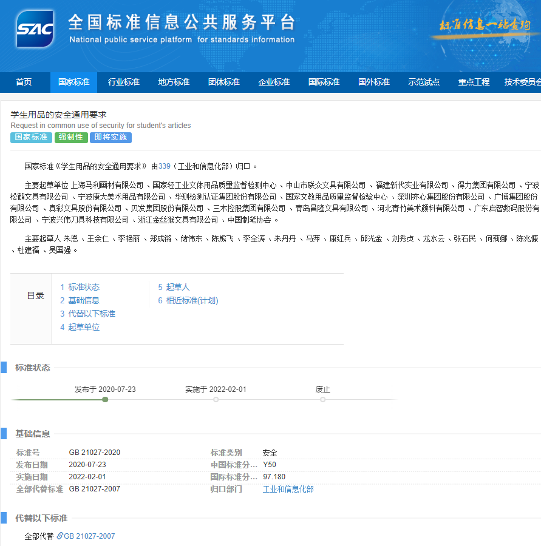541x546 pixels.
Task: Open the 地方标准 menu item
Action: [174, 83]
